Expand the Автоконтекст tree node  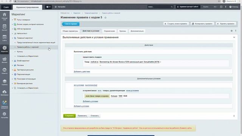pyautogui.click(x=12, y=34)
